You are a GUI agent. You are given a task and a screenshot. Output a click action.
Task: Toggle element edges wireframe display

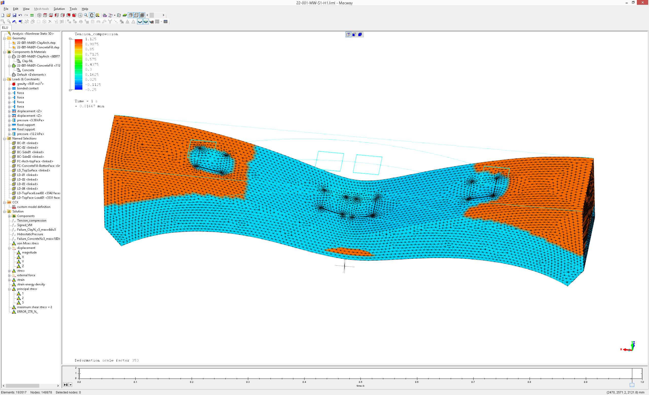[136, 15]
